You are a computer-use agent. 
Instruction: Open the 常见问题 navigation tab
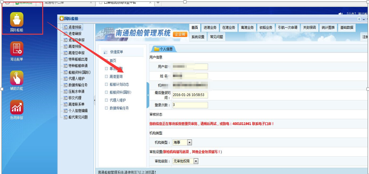[216, 37]
